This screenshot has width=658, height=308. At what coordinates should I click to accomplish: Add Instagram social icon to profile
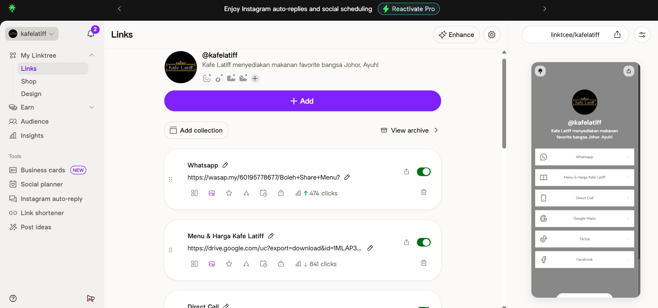point(207,78)
